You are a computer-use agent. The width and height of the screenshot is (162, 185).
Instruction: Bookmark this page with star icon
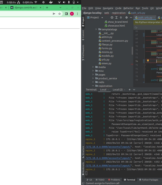pos(59,14)
